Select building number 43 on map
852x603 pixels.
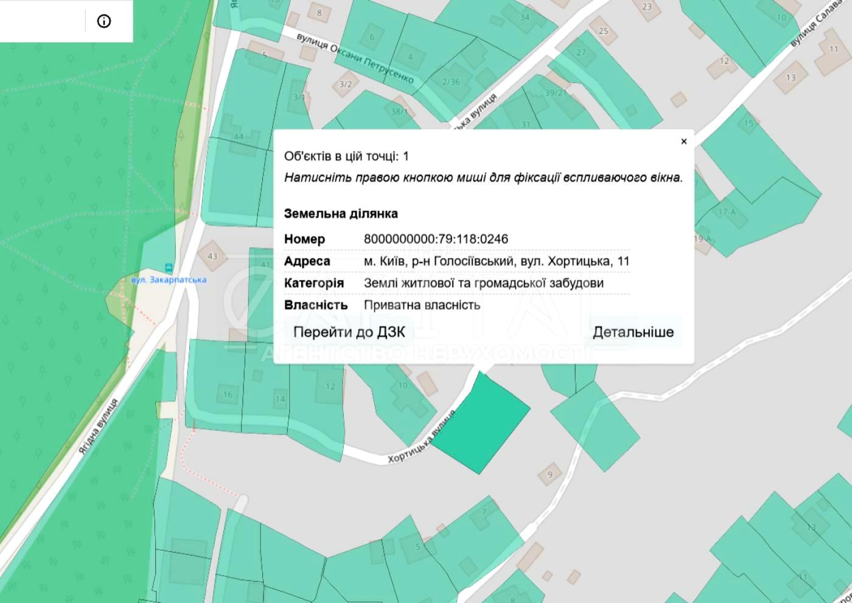tap(212, 256)
